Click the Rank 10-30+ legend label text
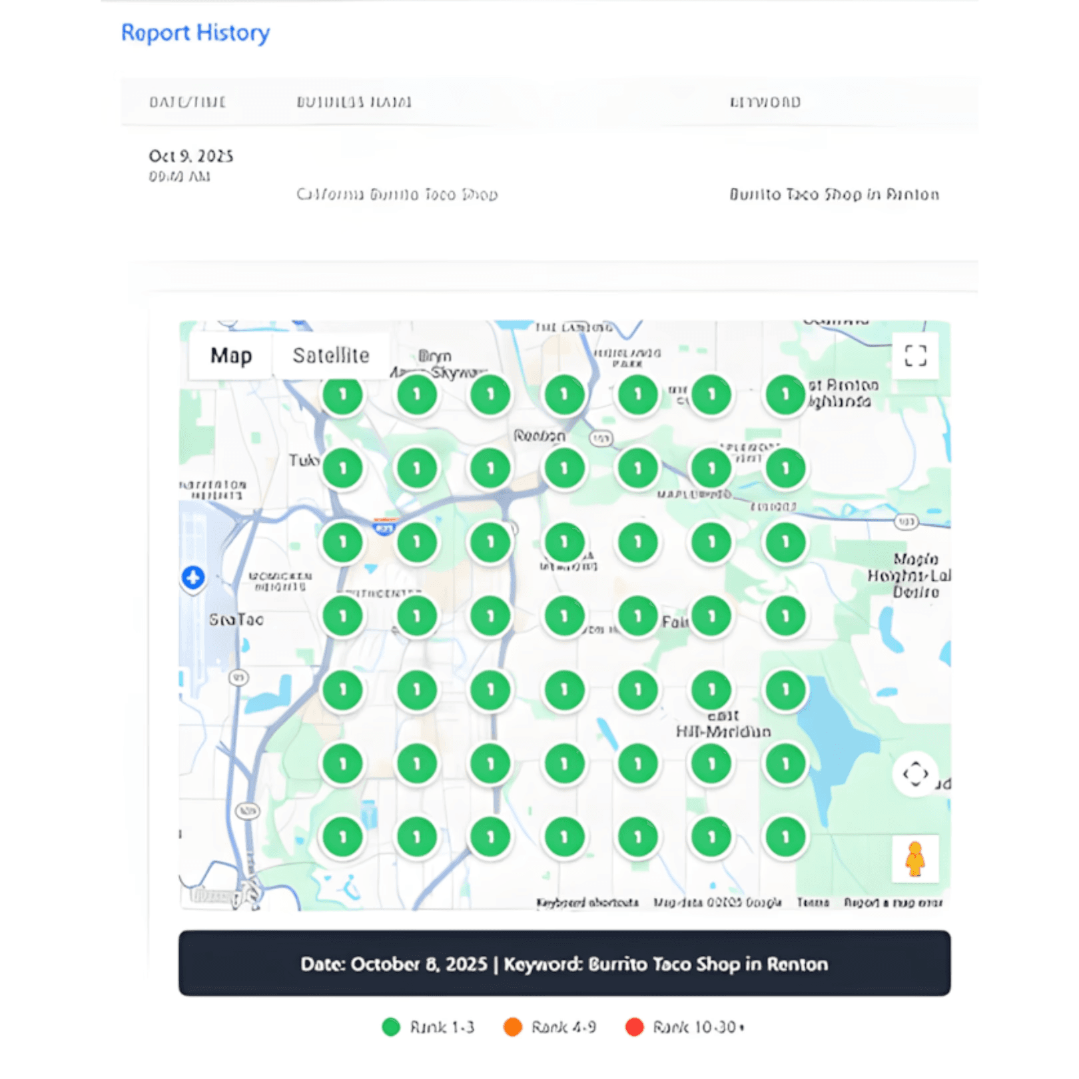1079x1079 pixels. (699, 1027)
